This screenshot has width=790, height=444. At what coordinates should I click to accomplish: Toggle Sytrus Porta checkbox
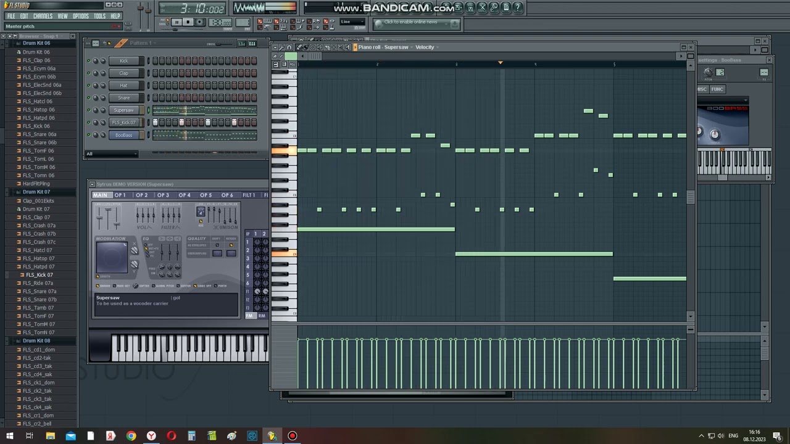215,286
